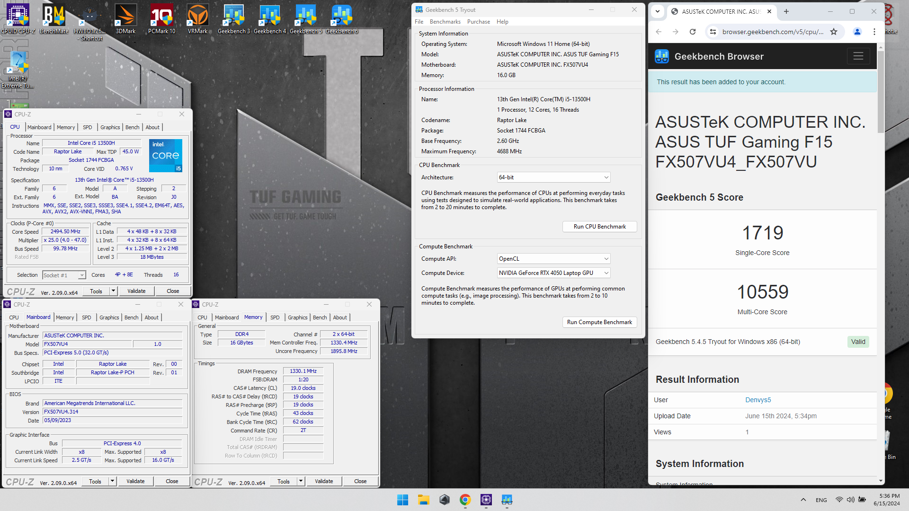909x511 pixels.
Task: Bookmark this page with star icon
Action: (x=834, y=32)
